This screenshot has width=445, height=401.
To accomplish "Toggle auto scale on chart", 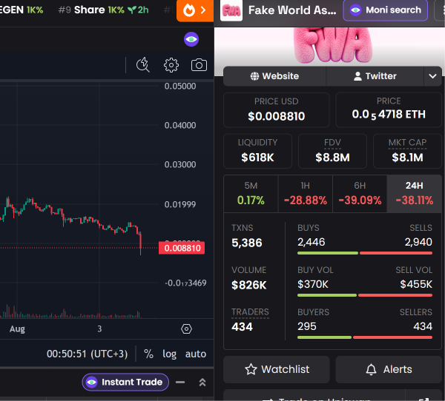I will (196, 354).
